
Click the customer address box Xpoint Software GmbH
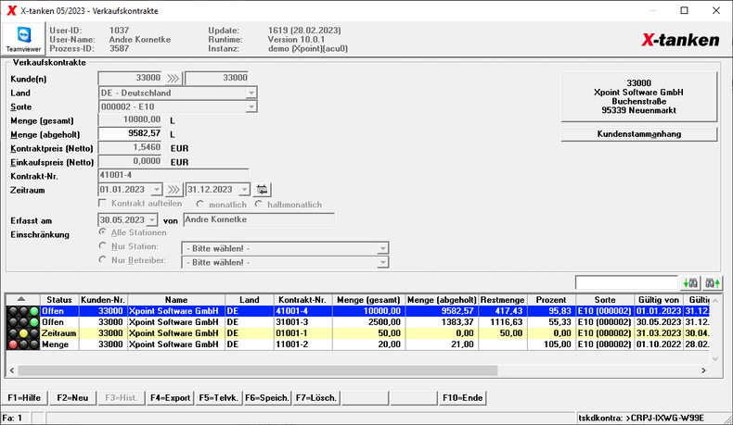pos(638,97)
